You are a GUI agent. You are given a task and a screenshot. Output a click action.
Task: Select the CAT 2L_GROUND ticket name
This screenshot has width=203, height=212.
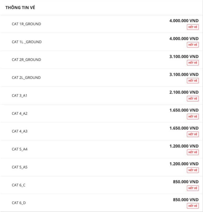[x=26, y=78]
